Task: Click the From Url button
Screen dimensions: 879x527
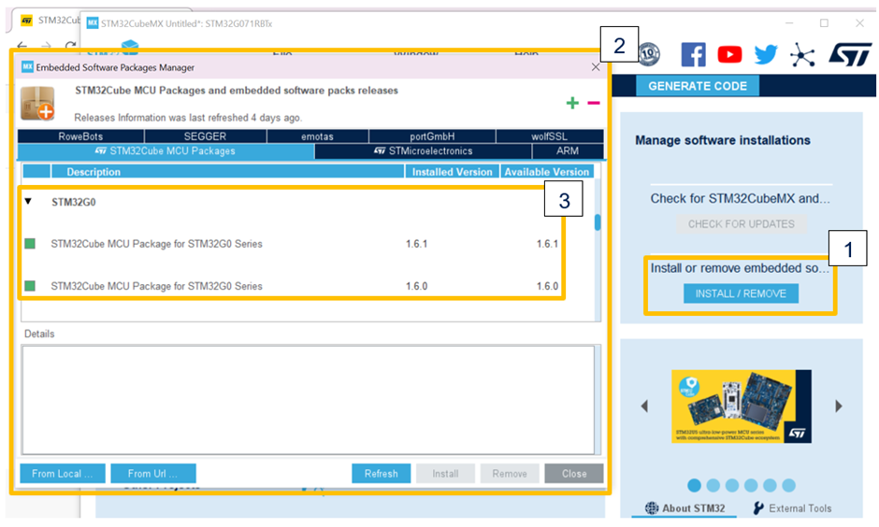Action: pyautogui.click(x=153, y=473)
